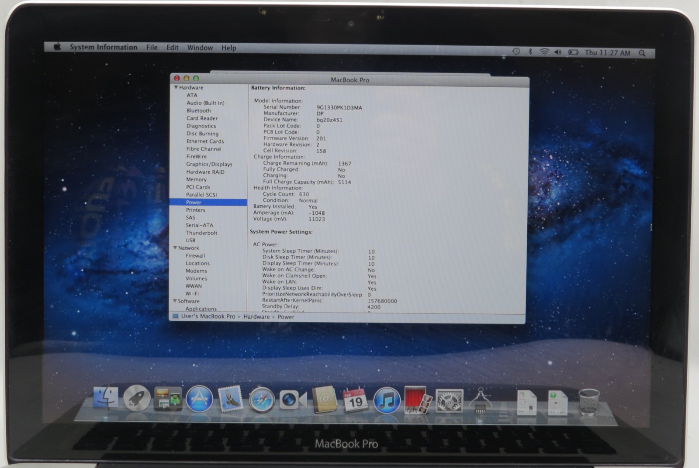Open System Information application menu
Screen dimensions: 699x468
pyautogui.click(x=104, y=47)
